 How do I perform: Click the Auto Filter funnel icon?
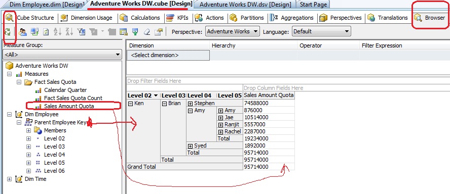(81, 31)
